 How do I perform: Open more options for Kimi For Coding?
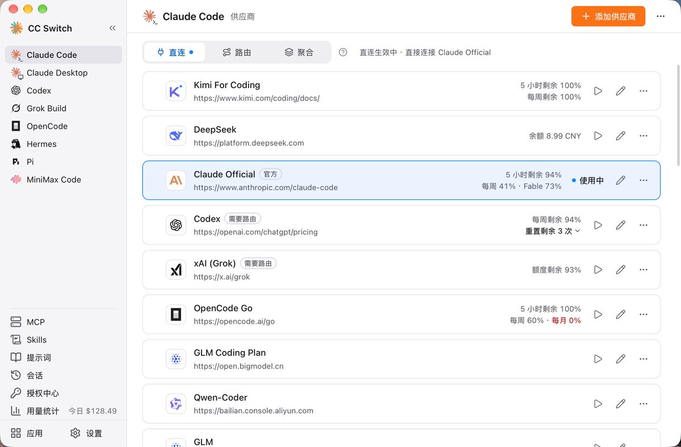(x=644, y=91)
